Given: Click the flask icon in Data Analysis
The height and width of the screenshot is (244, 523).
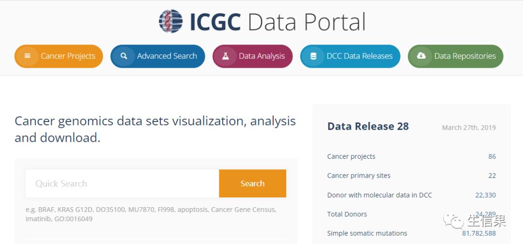Looking at the screenshot, I should (x=226, y=56).
